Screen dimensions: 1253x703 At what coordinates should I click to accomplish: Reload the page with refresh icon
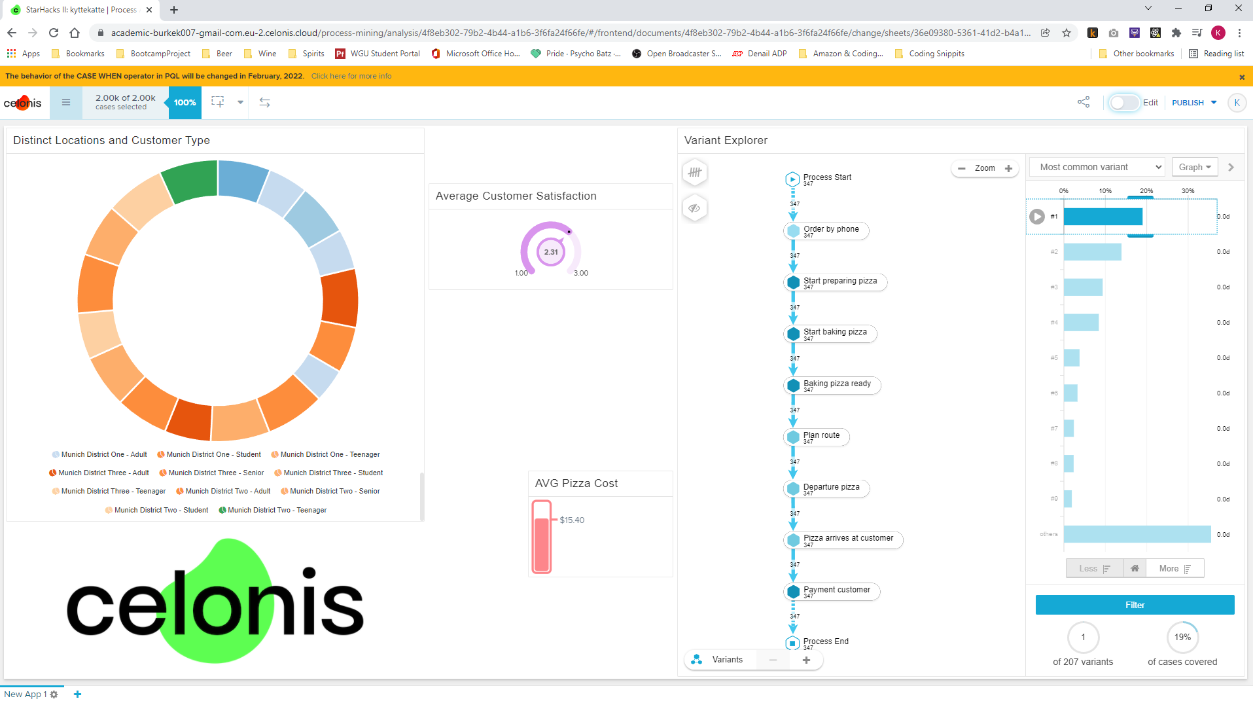point(54,33)
